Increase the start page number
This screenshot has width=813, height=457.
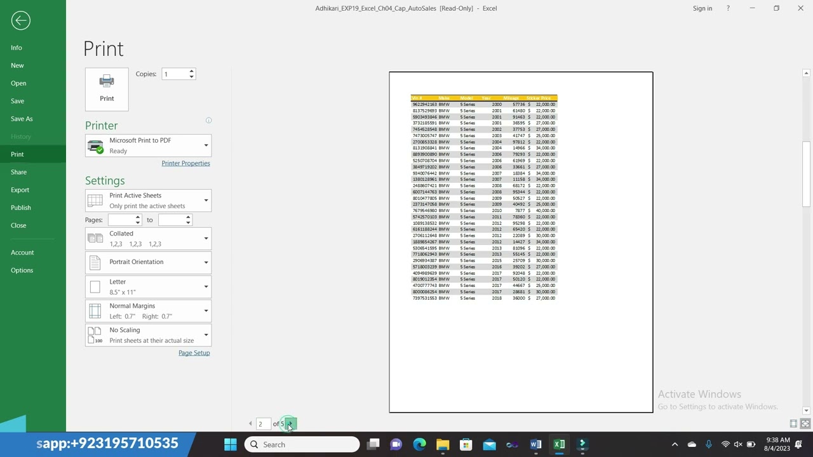[138, 217]
